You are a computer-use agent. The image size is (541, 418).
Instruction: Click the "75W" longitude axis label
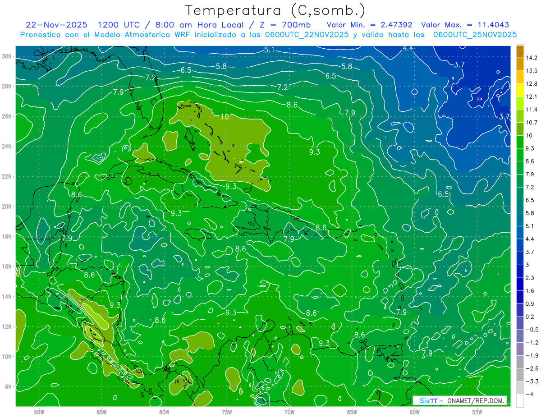tap(227, 412)
